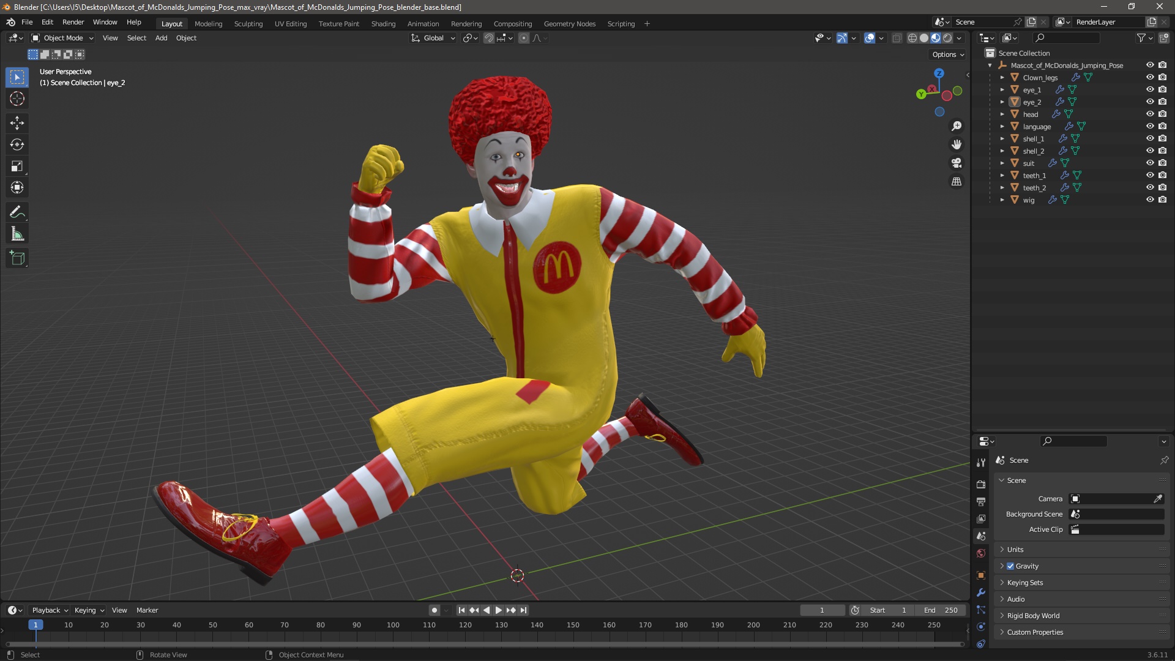Open the File menu
Viewport: 1175px width, 661px height.
(27, 22)
